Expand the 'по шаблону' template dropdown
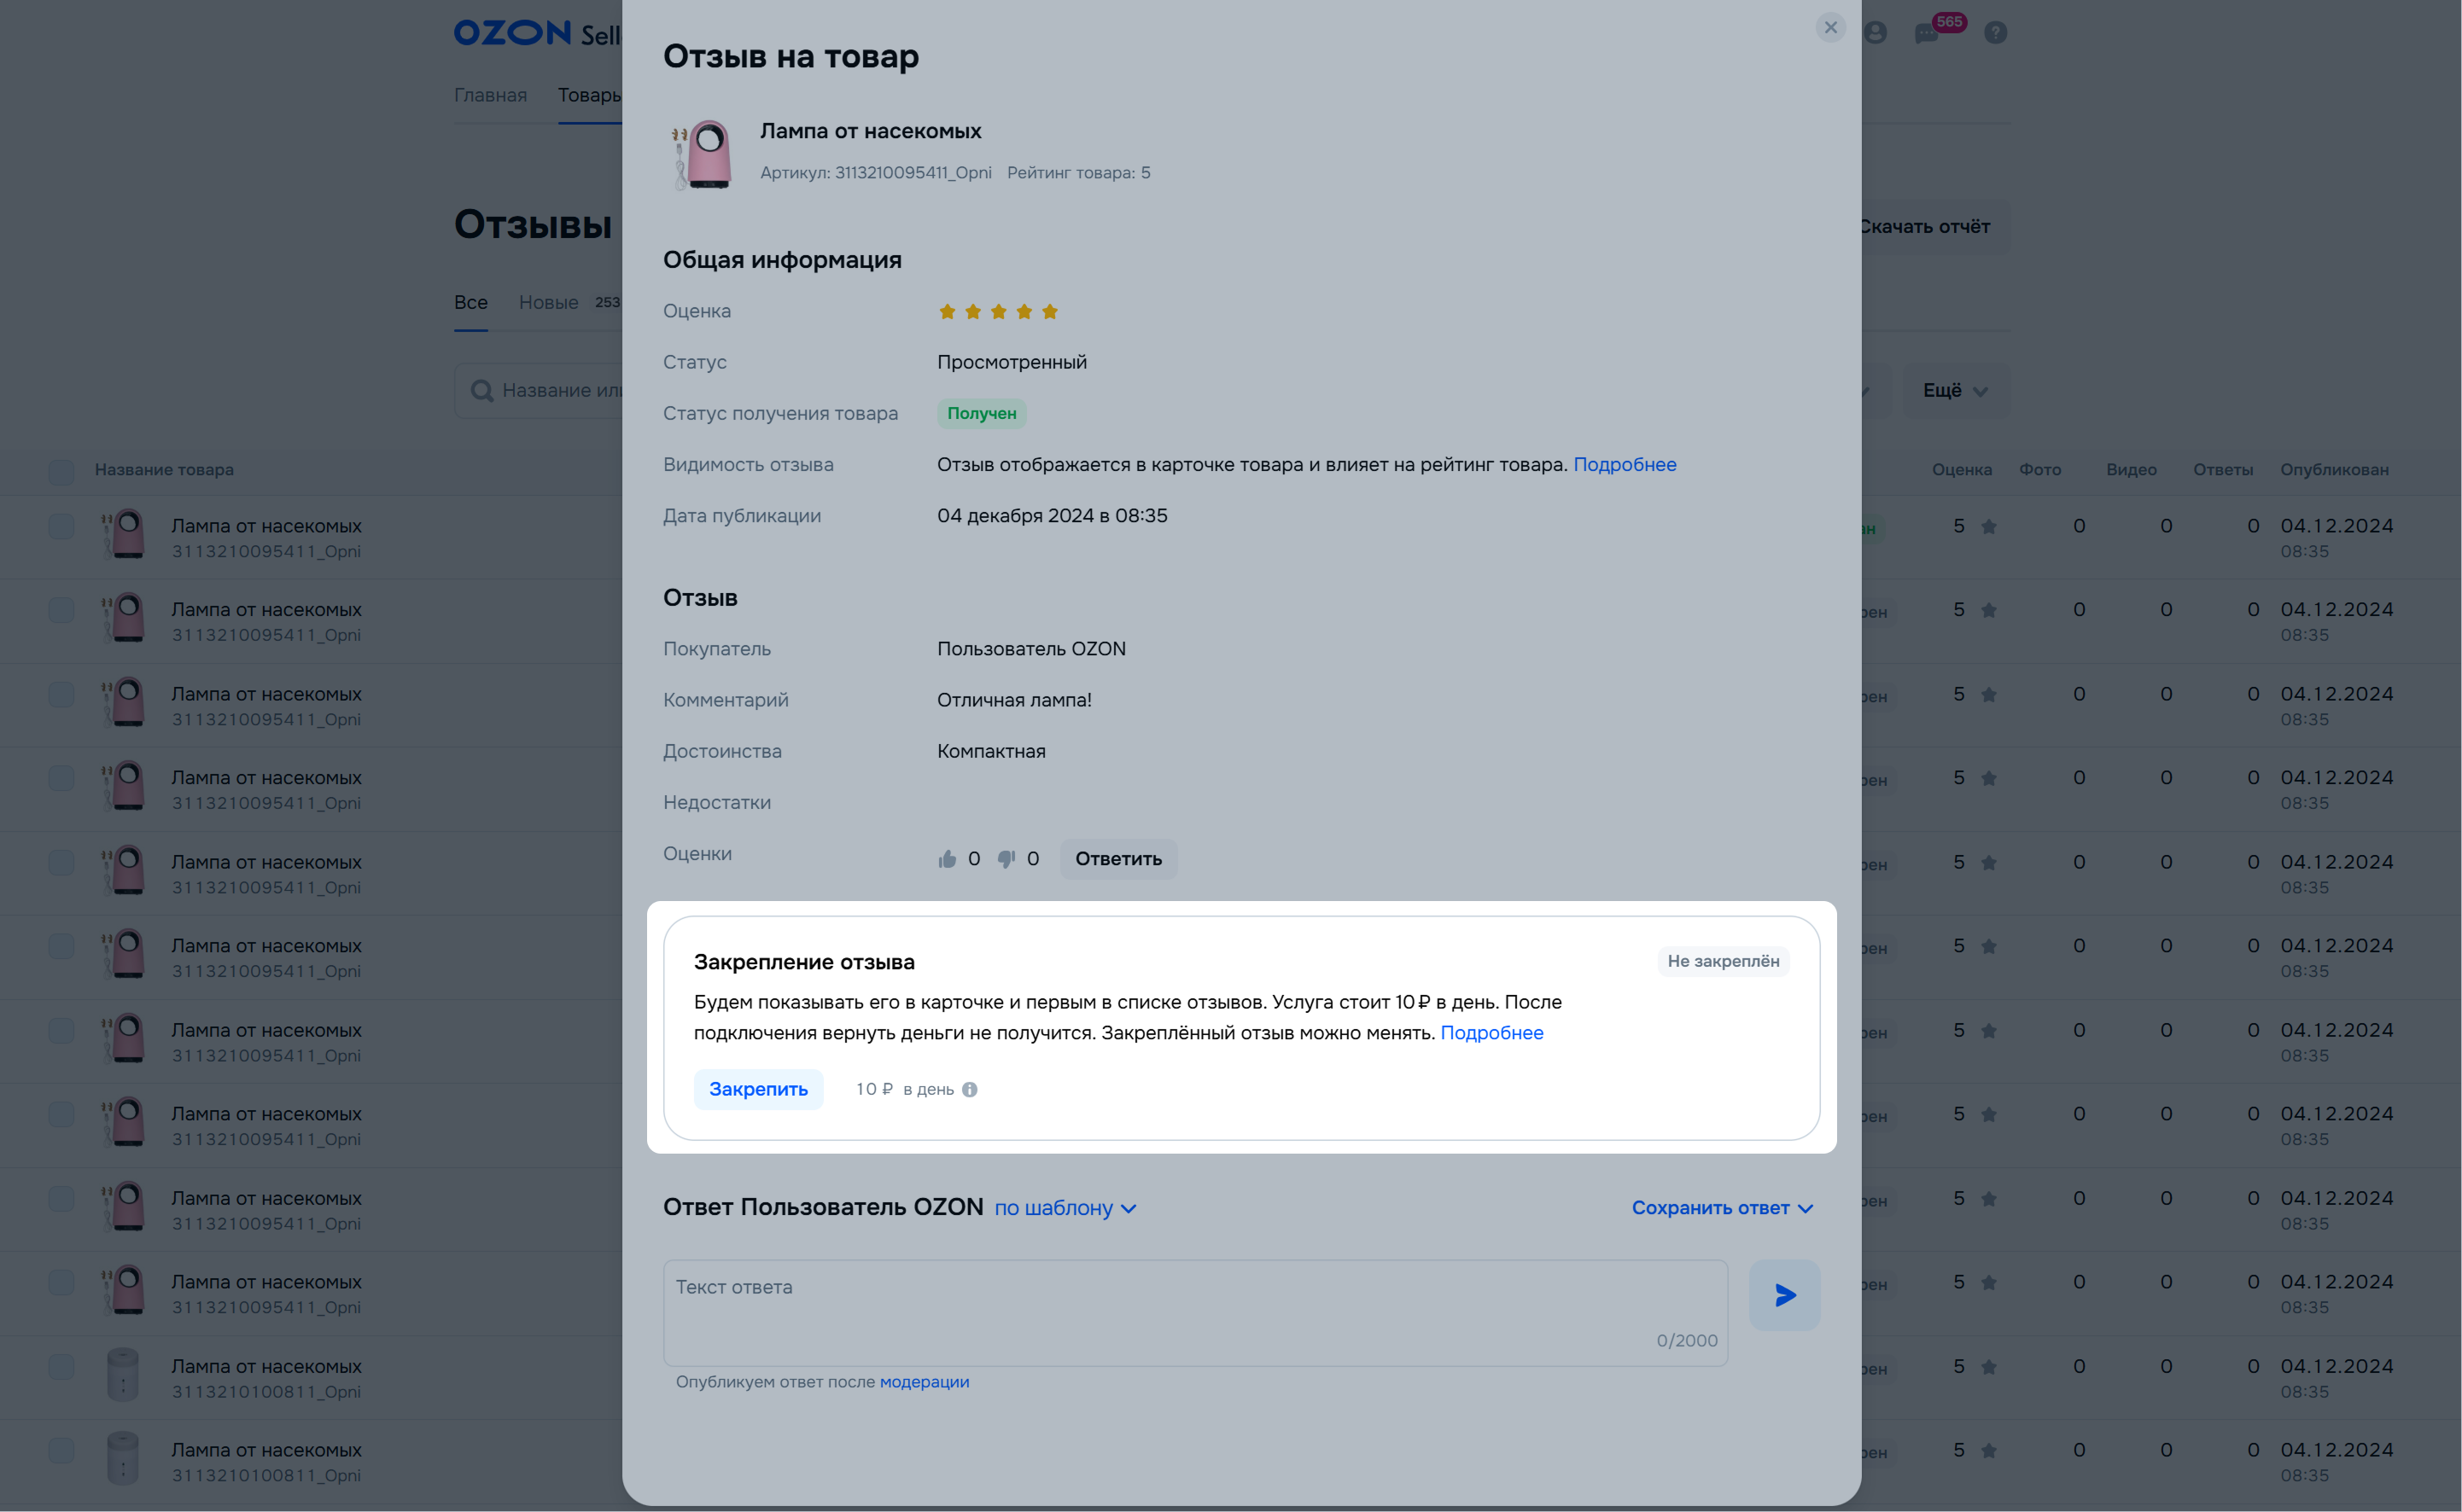Screen dimensions: 2462x1512 click(x=1065, y=1208)
